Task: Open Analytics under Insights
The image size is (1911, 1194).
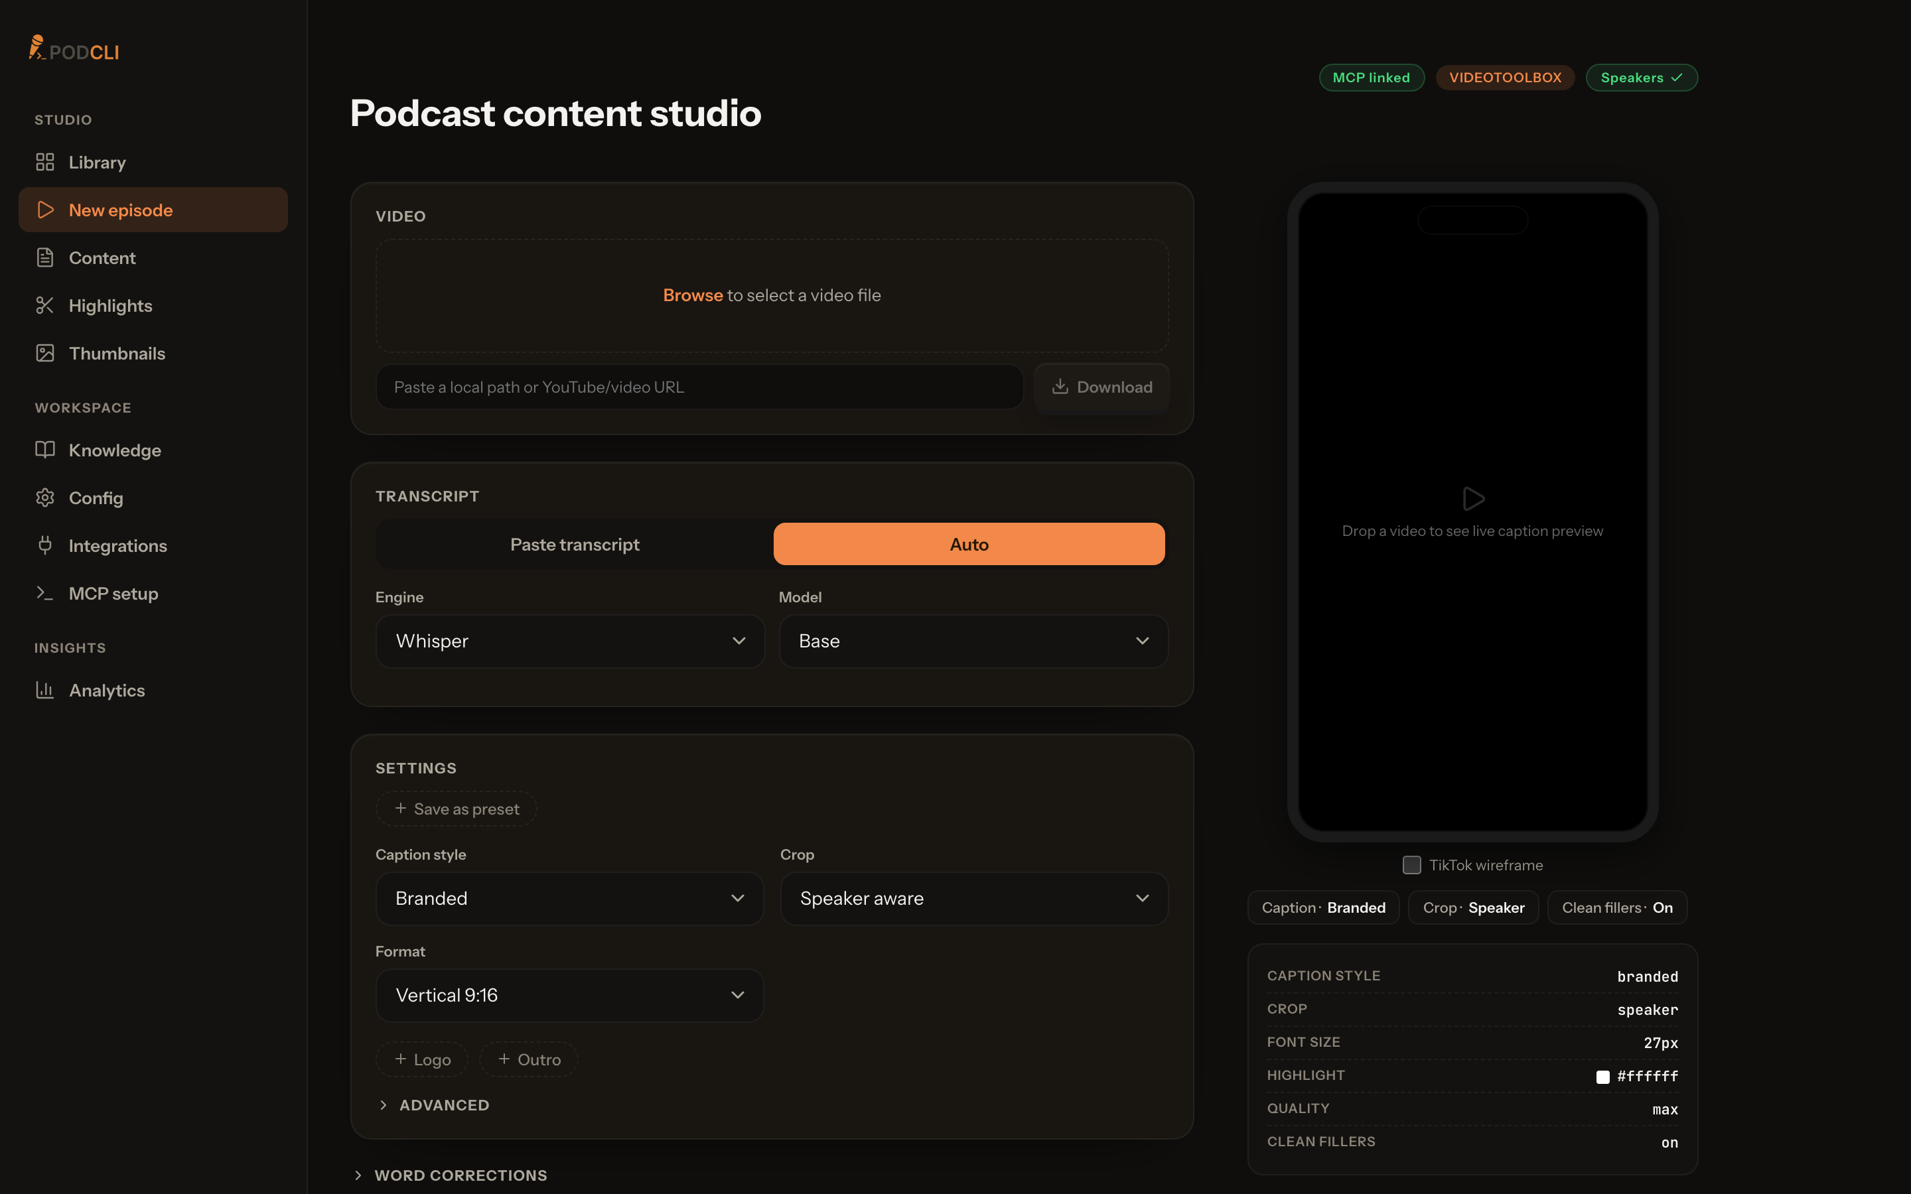Action: pos(153,690)
